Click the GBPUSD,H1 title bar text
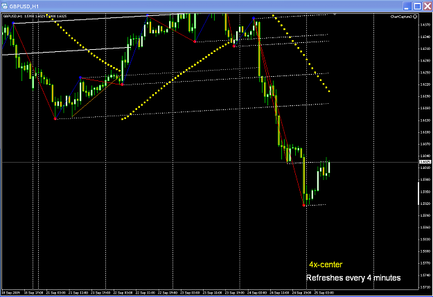This screenshot has width=433, height=297. coord(24,6)
